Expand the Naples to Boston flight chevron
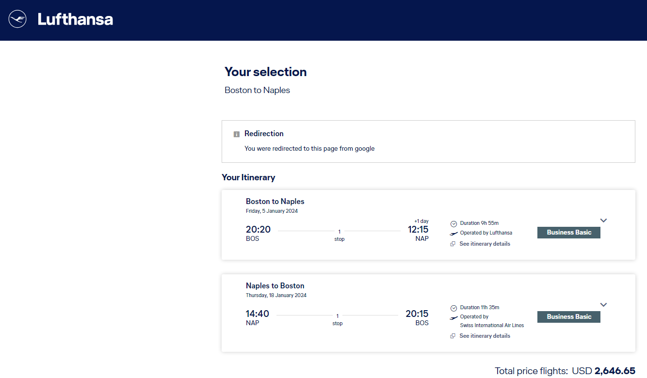 click(x=603, y=305)
